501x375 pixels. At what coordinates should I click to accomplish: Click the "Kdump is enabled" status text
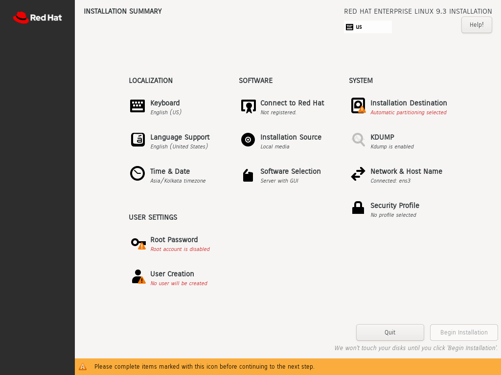[x=392, y=146]
